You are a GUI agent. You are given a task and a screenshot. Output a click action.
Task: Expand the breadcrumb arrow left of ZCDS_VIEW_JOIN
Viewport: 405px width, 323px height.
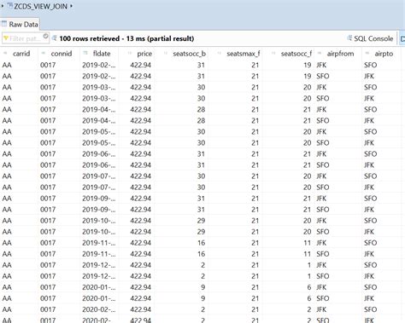(2, 5)
